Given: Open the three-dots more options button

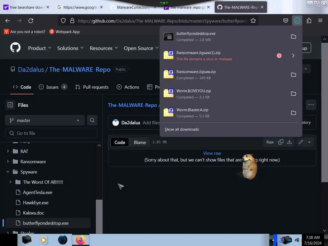Looking at the screenshot, I should (x=311, y=105).
